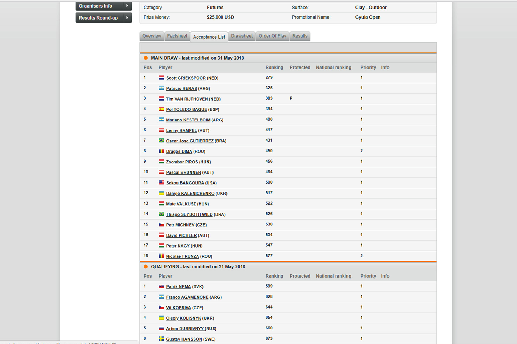Click the orange bullet beside QUALIFYING heading
This screenshot has height=344, width=517.
146,267
